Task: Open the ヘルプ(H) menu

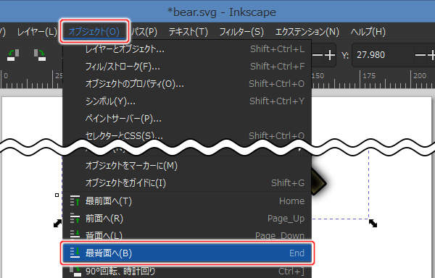Action: tap(368, 32)
